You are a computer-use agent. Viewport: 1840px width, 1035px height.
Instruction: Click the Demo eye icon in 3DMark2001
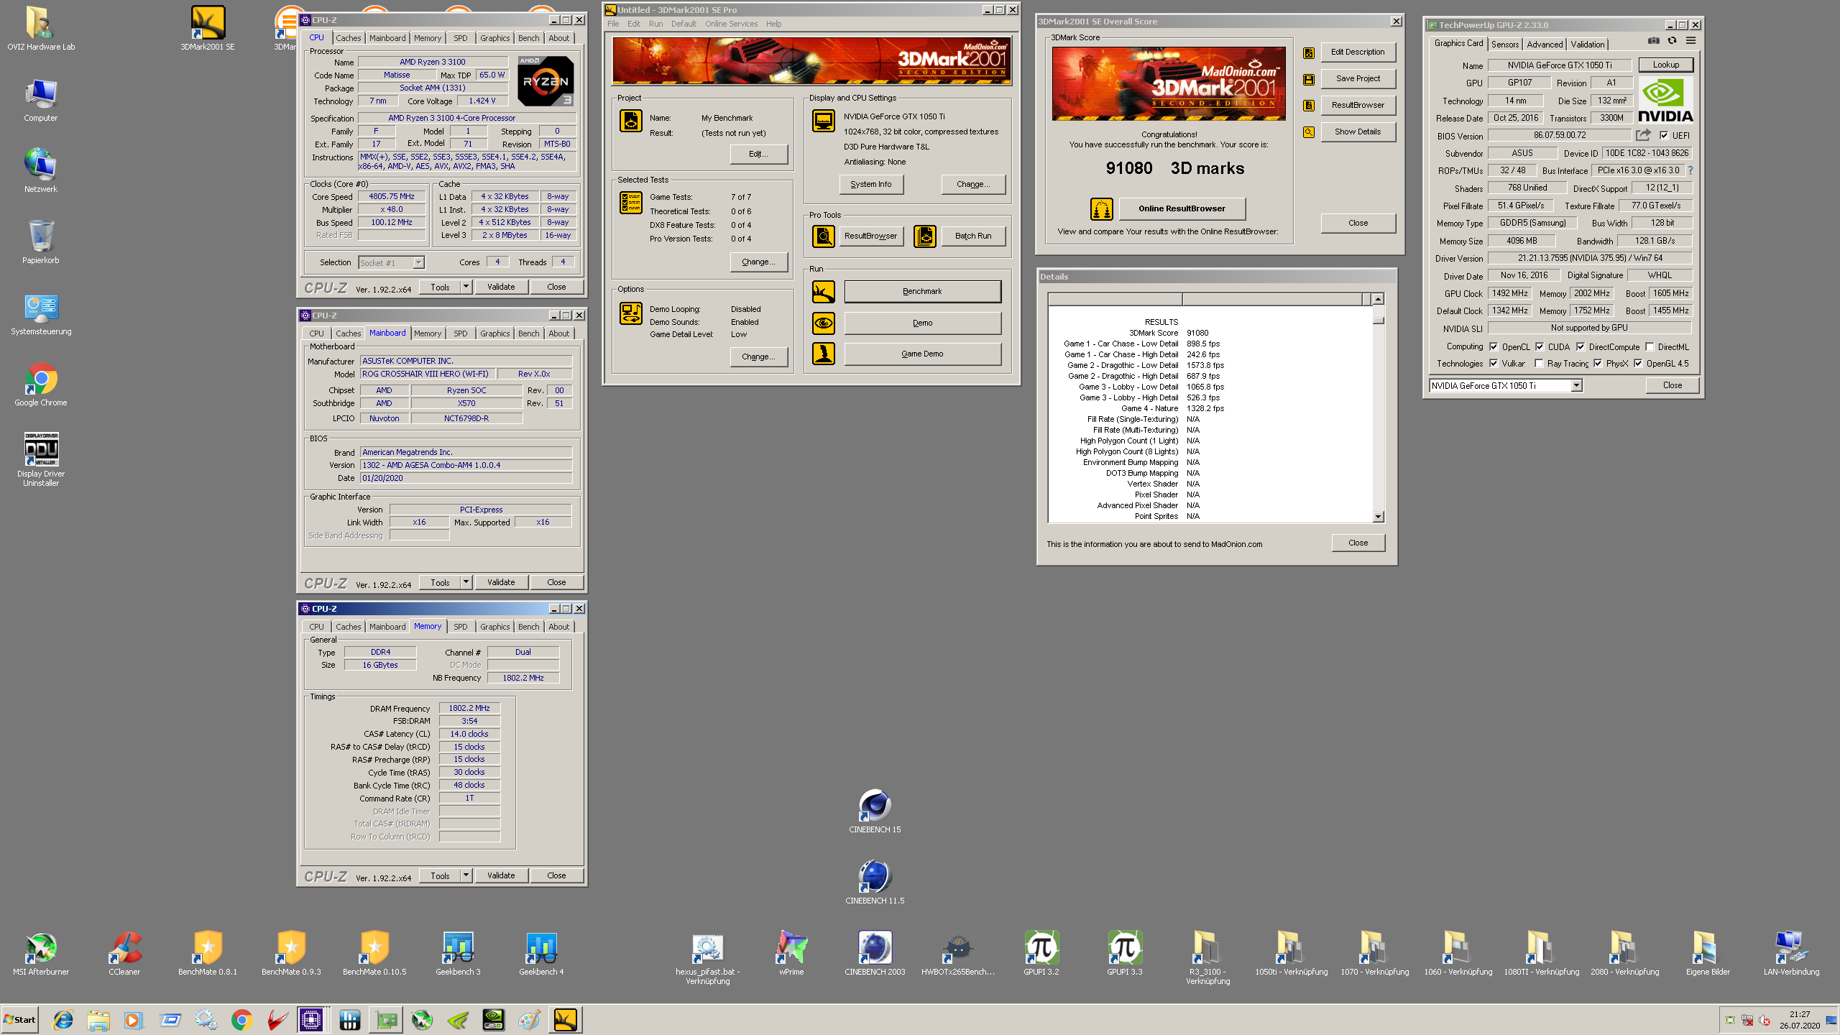(824, 323)
